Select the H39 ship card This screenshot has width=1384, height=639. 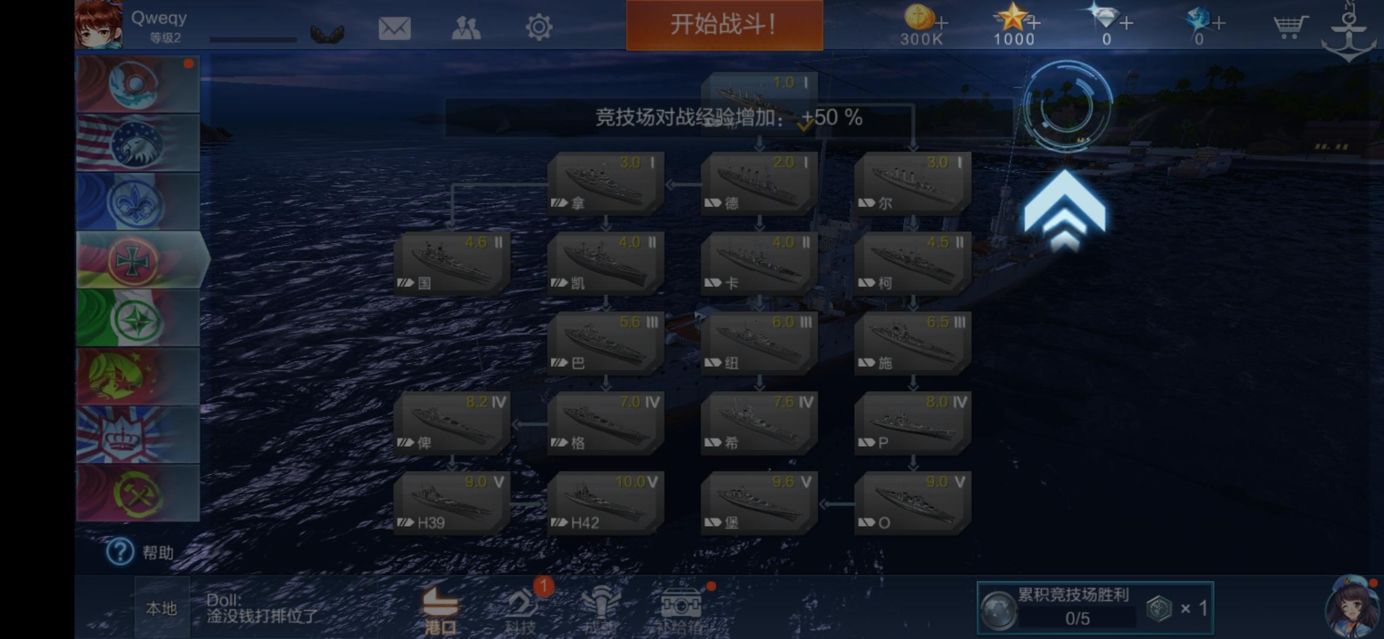coord(452,504)
